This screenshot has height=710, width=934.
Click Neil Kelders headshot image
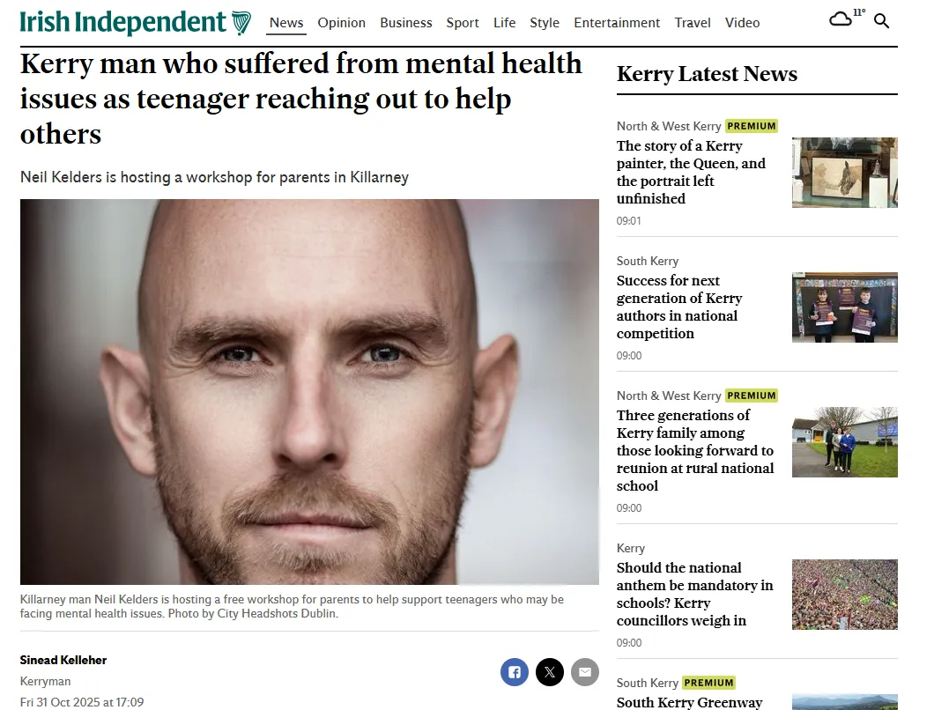(309, 392)
